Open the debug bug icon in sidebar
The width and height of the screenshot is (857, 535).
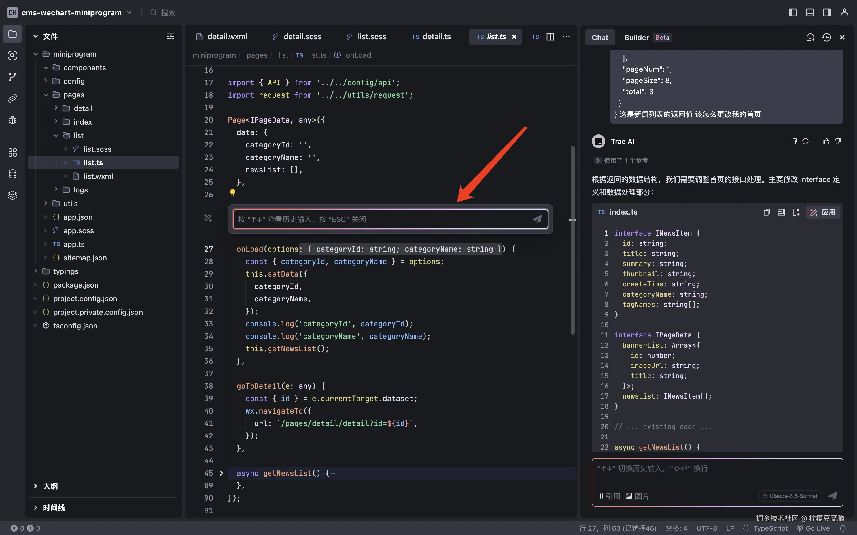pyautogui.click(x=12, y=120)
